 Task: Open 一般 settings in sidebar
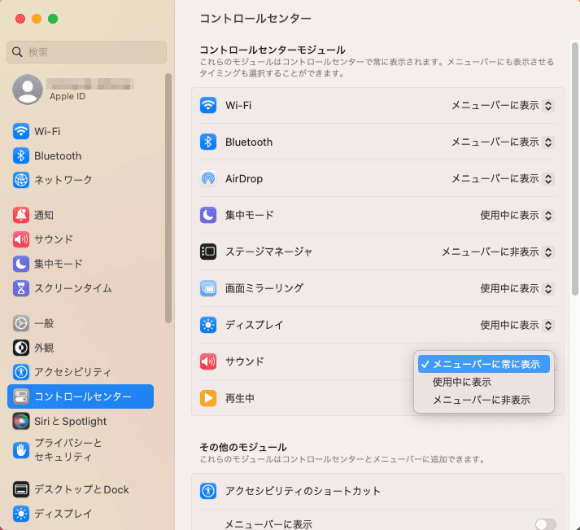[81, 323]
